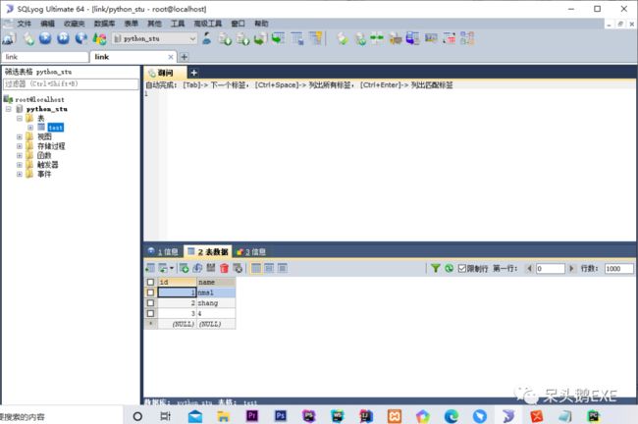Open the export dropdown arrow in result toolbar
Image resolution: width=638 pixels, height=424 pixels.
point(172,268)
